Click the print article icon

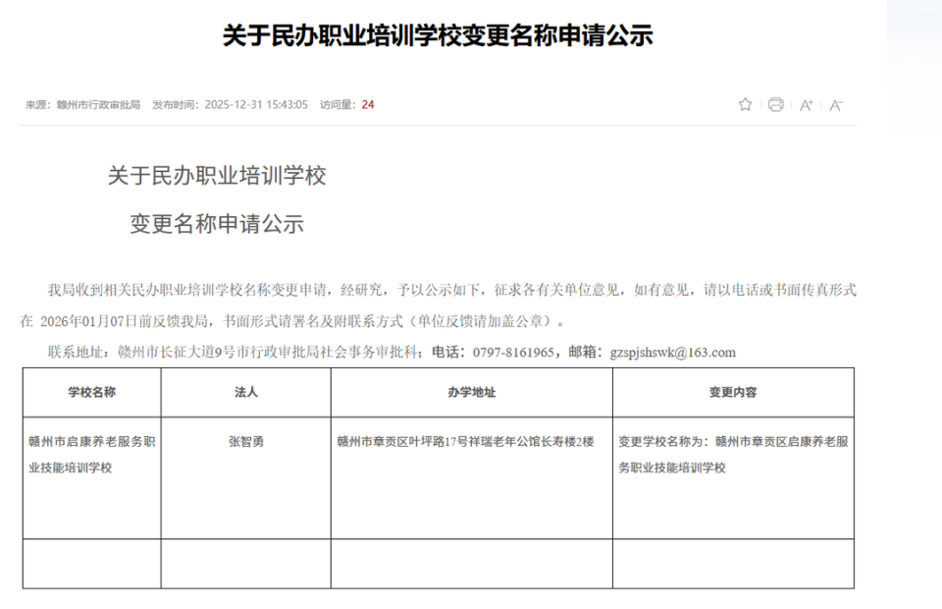[775, 104]
